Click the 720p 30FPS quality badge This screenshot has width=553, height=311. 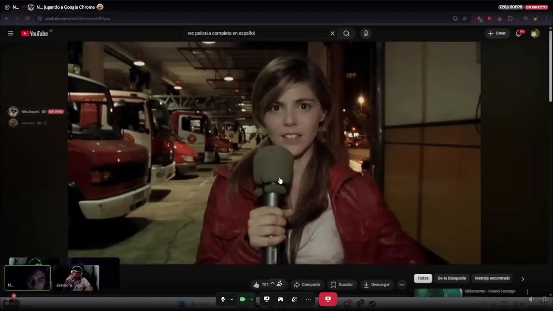point(511,7)
